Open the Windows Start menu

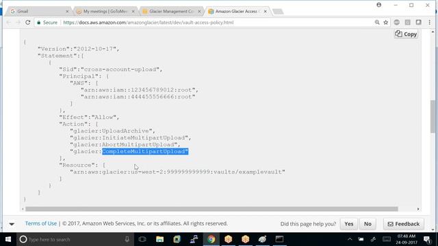(8, 239)
